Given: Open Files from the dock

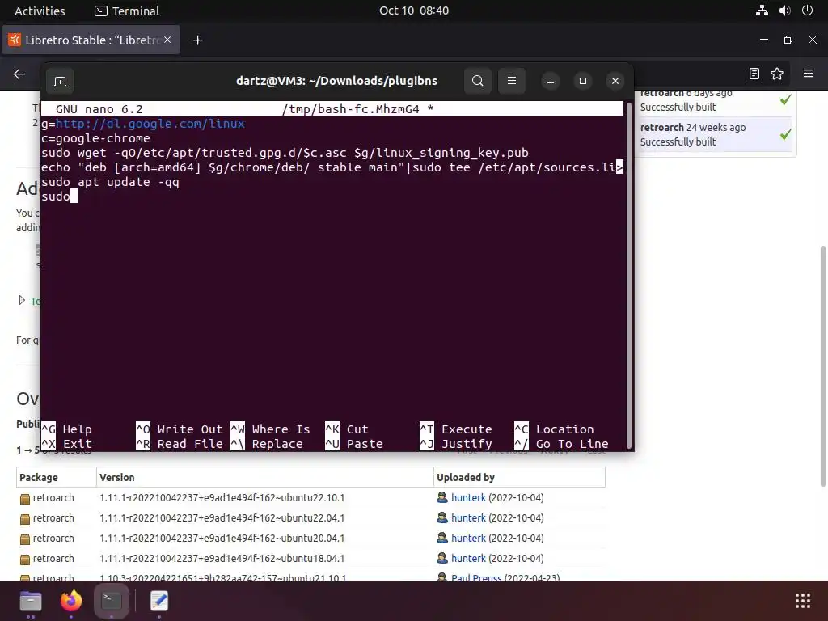Looking at the screenshot, I should [31, 601].
